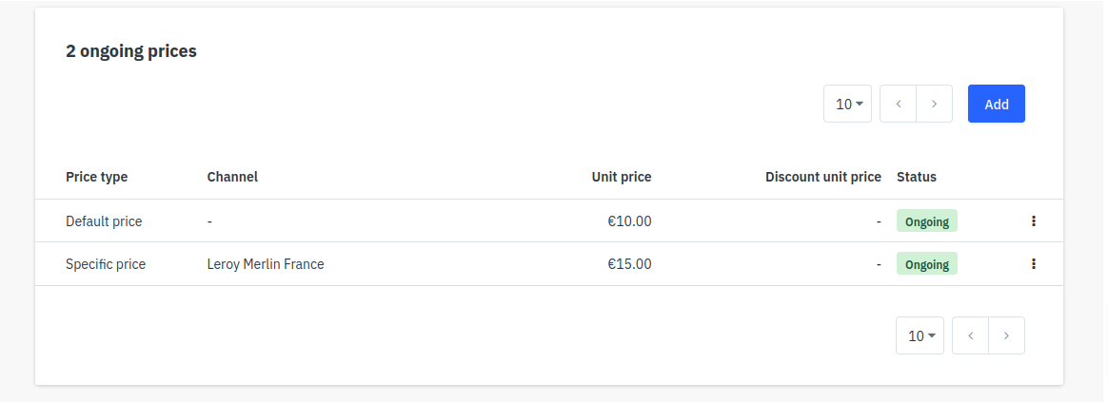Image resolution: width=1108 pixels, height=402 pixels.
Task: Open the top page-size dropdown showing 10
Action: [847, 104]
